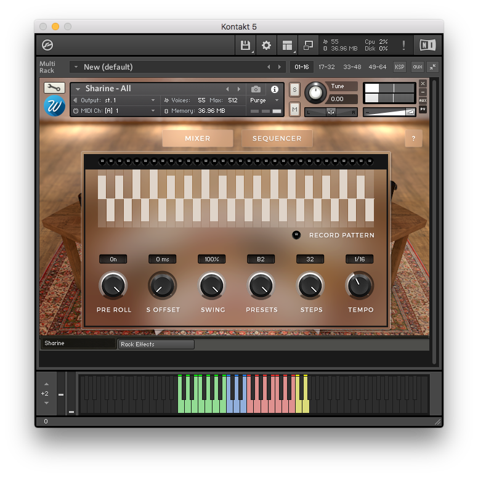Screen dimensions: 478x477
Task: Switch to Sequencer page
Action: coord(277,139)
